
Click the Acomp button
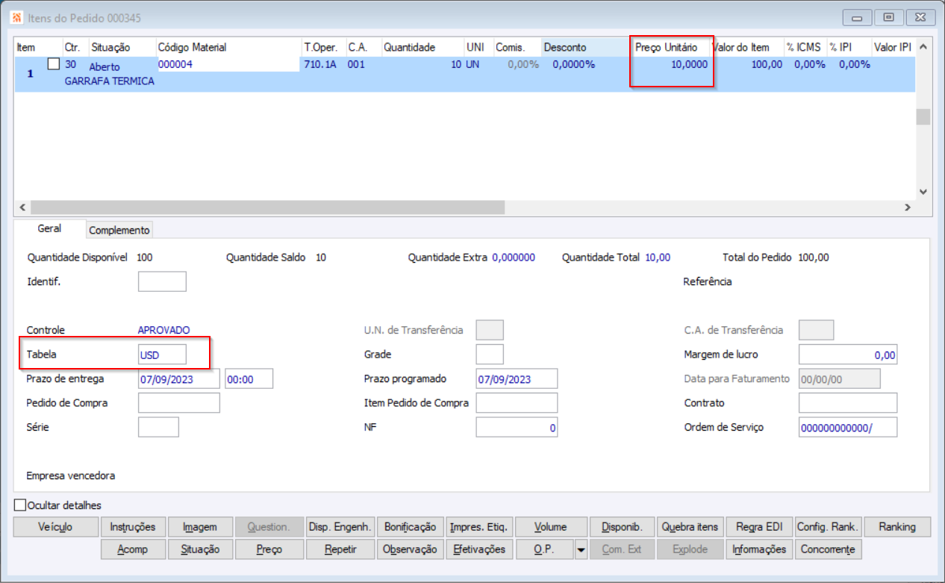click(x=133, y=549)
